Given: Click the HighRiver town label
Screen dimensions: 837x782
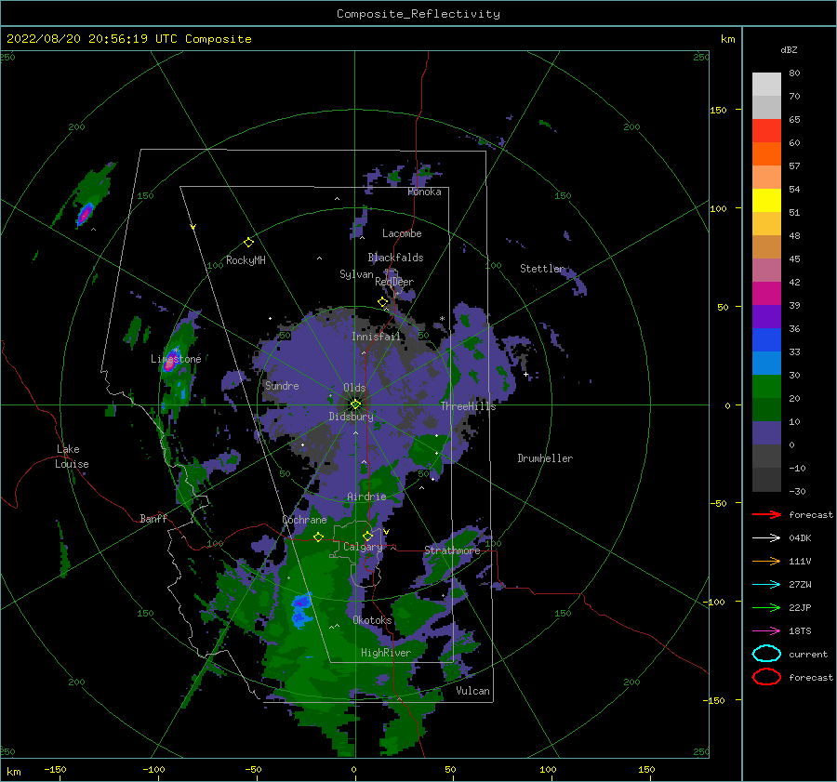Looking at the screenshot, I should (x=386, y=653).
